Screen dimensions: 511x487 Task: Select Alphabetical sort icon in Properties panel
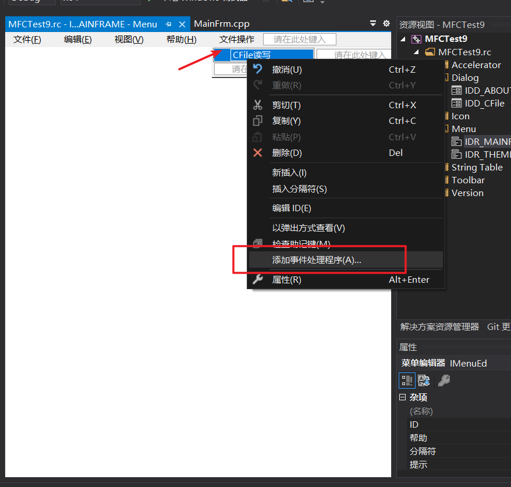(424, 381)
